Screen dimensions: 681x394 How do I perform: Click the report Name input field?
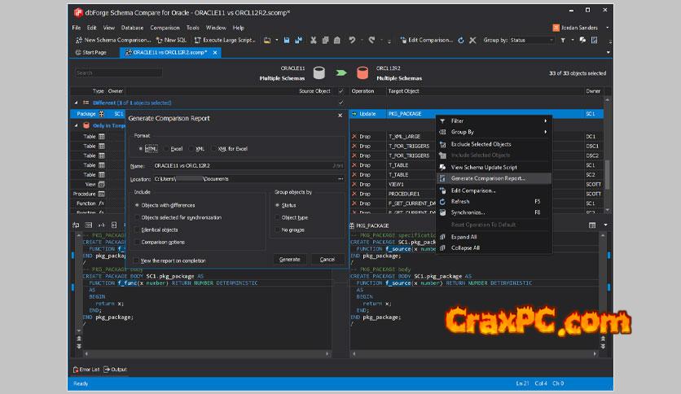tap(244, 165)
